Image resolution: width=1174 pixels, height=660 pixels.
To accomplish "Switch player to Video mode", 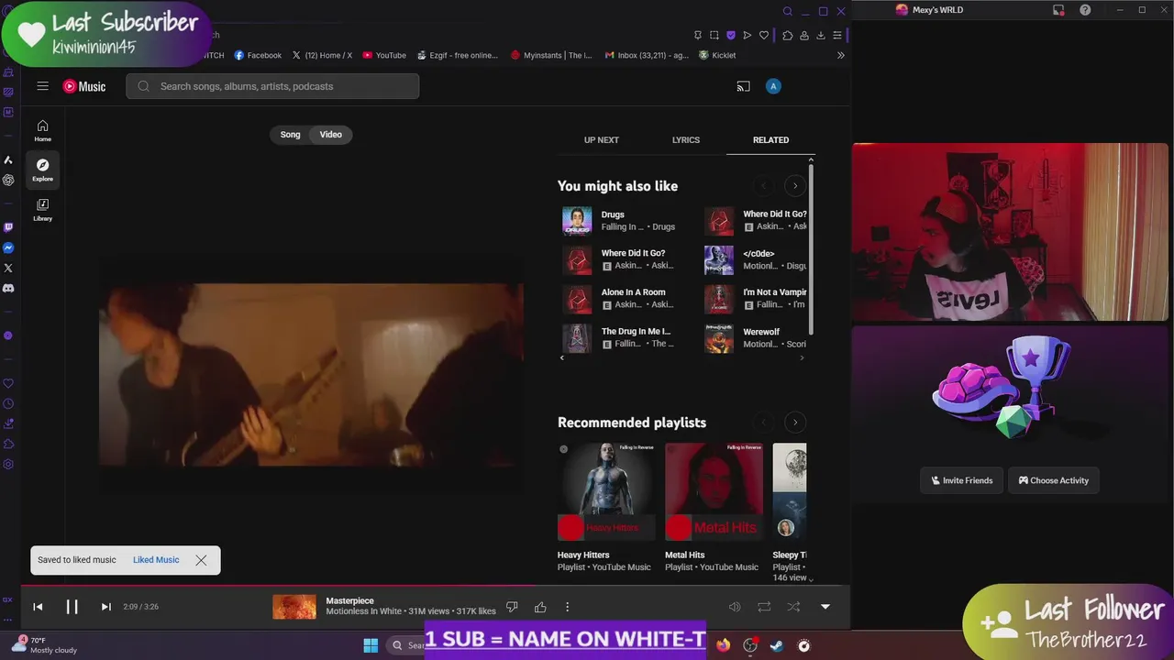I will click(330, 135).
